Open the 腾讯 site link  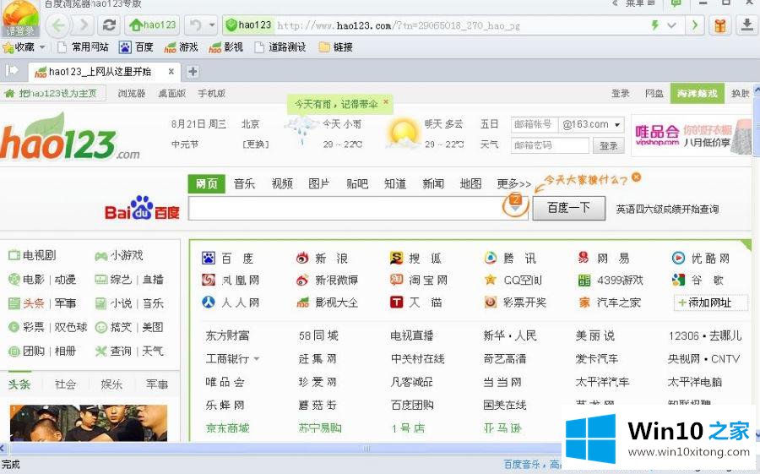click(x=510, y=258)
